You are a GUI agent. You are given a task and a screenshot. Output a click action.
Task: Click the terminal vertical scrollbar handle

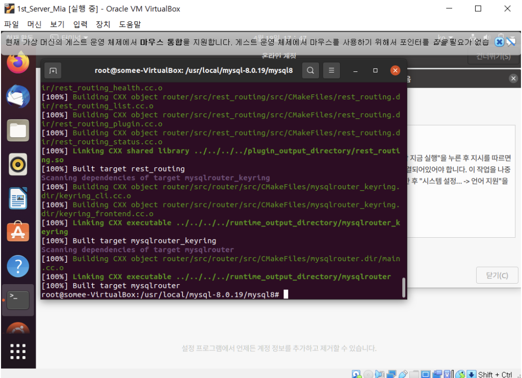point(404,287)
